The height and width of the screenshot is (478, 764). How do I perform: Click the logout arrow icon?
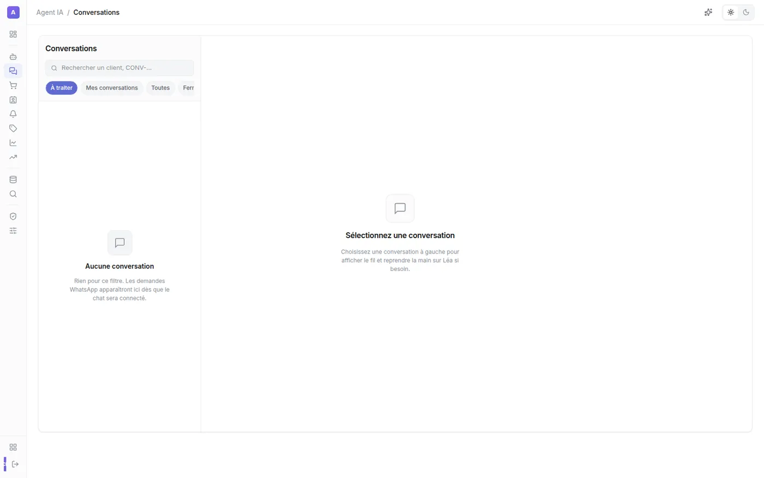[x=15, y=464]
